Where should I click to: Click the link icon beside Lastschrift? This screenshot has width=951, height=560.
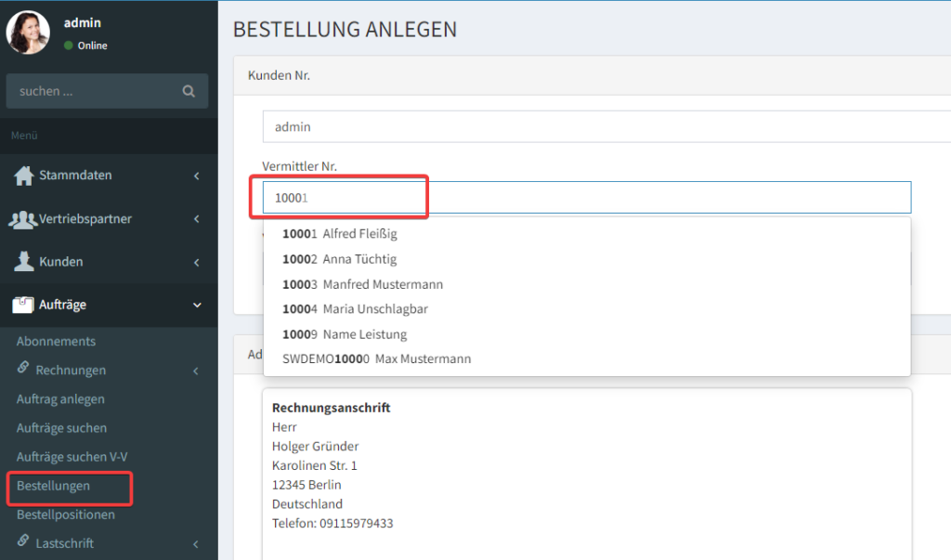(x=23, y=542)
